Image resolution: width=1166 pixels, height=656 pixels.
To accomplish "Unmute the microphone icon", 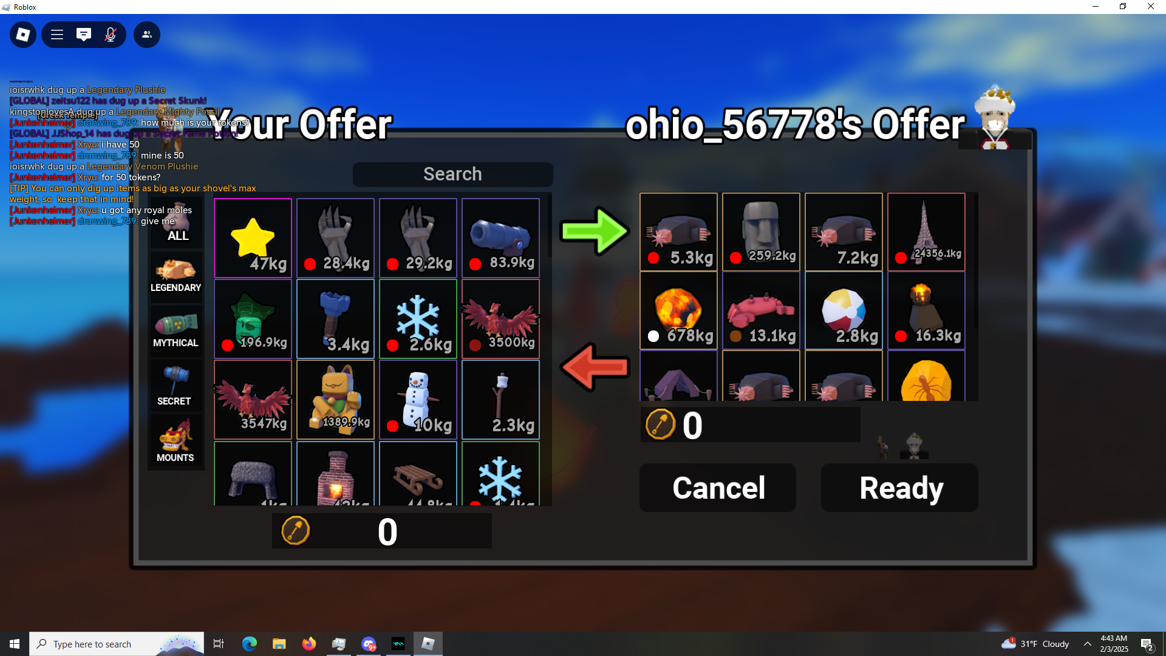I will [111, 35].
